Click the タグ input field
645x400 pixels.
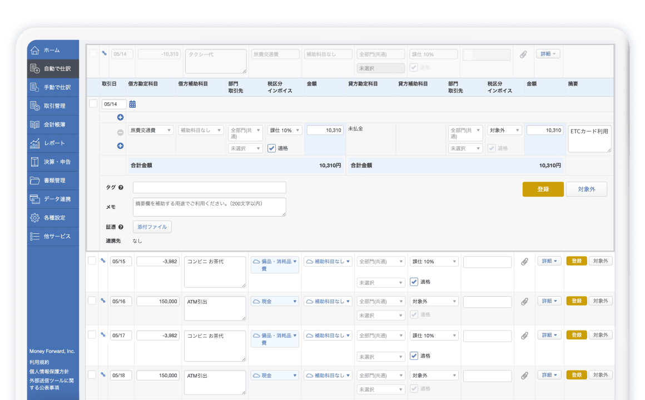[209, 188]
